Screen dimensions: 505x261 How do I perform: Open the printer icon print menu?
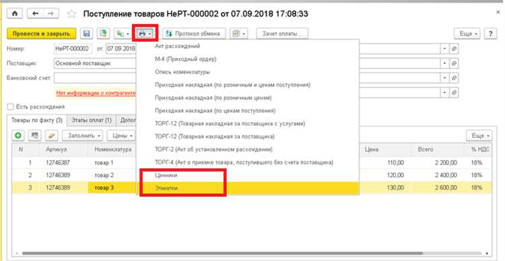[145, 34]
